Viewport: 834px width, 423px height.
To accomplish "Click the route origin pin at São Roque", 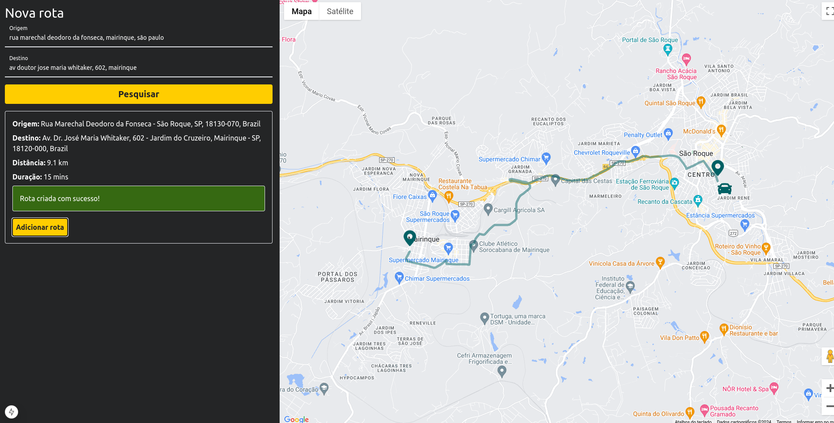I will click(717, 168).
